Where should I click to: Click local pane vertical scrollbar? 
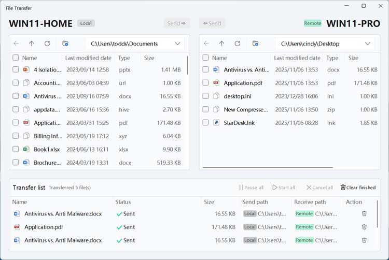pyautogui.click(x=188, y=65)
